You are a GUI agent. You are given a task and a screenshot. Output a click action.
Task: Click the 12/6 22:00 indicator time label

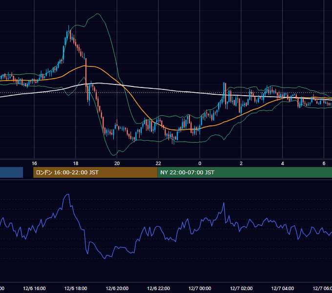[x=158, y=288]
